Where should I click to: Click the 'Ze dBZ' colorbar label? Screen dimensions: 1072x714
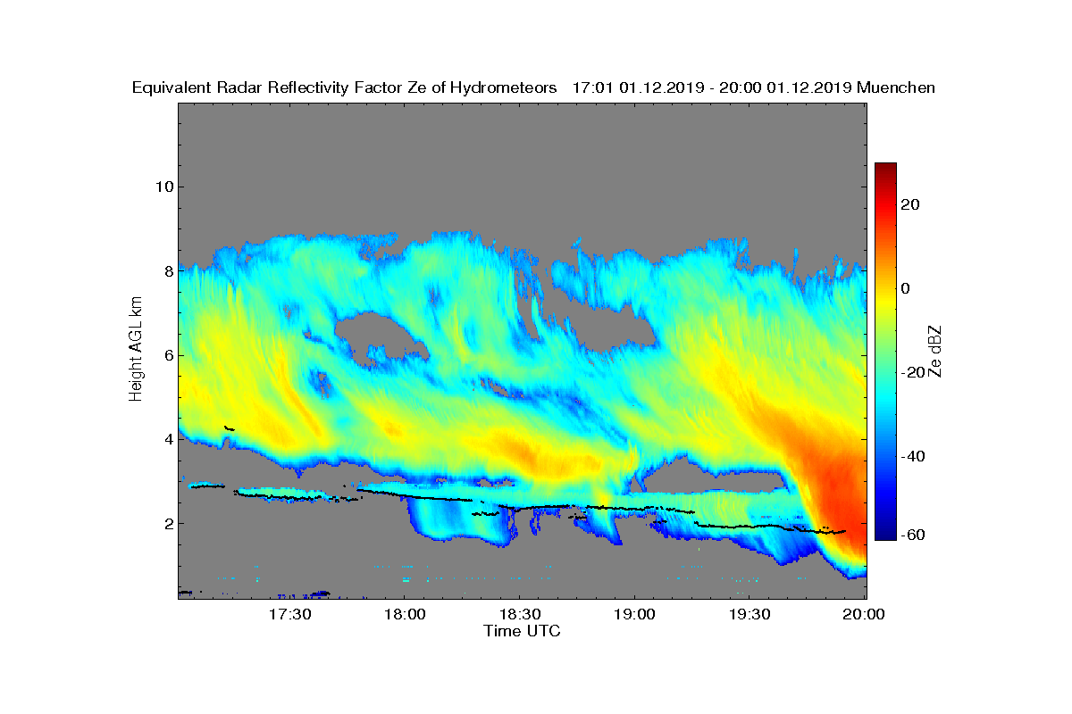coord(936,351)
